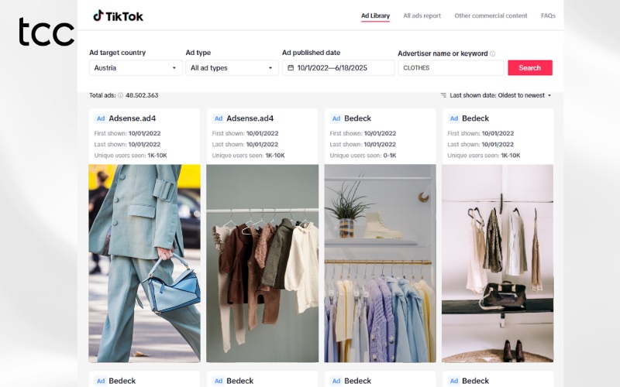This screenshot has width=620, height=387.
Task: Click the 0-1K unique users seen value
Action: (390, 156)
